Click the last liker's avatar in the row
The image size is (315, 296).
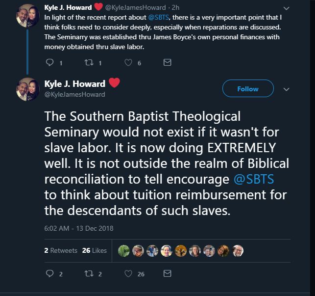tap(238, 250)
